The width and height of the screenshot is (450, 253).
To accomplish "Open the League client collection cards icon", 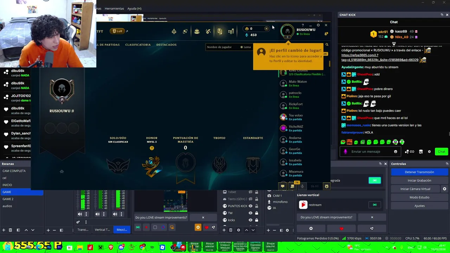I will [185, 32].
